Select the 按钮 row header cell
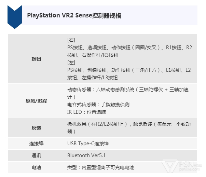The height and width of the screenshot is (177, 206). (x=36, y=59)
